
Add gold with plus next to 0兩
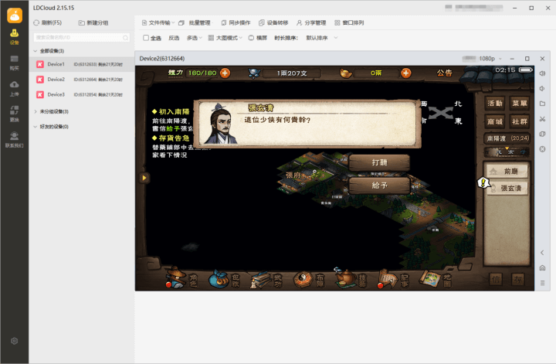point(406,73)
